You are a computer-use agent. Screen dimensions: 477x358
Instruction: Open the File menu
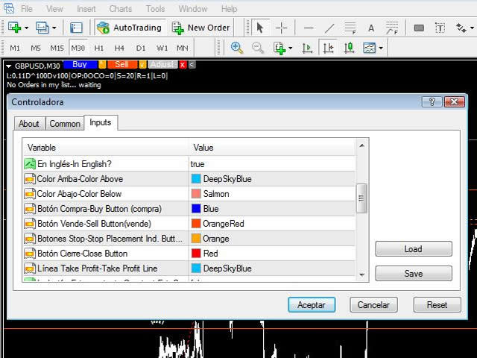(x=27, y=9)
